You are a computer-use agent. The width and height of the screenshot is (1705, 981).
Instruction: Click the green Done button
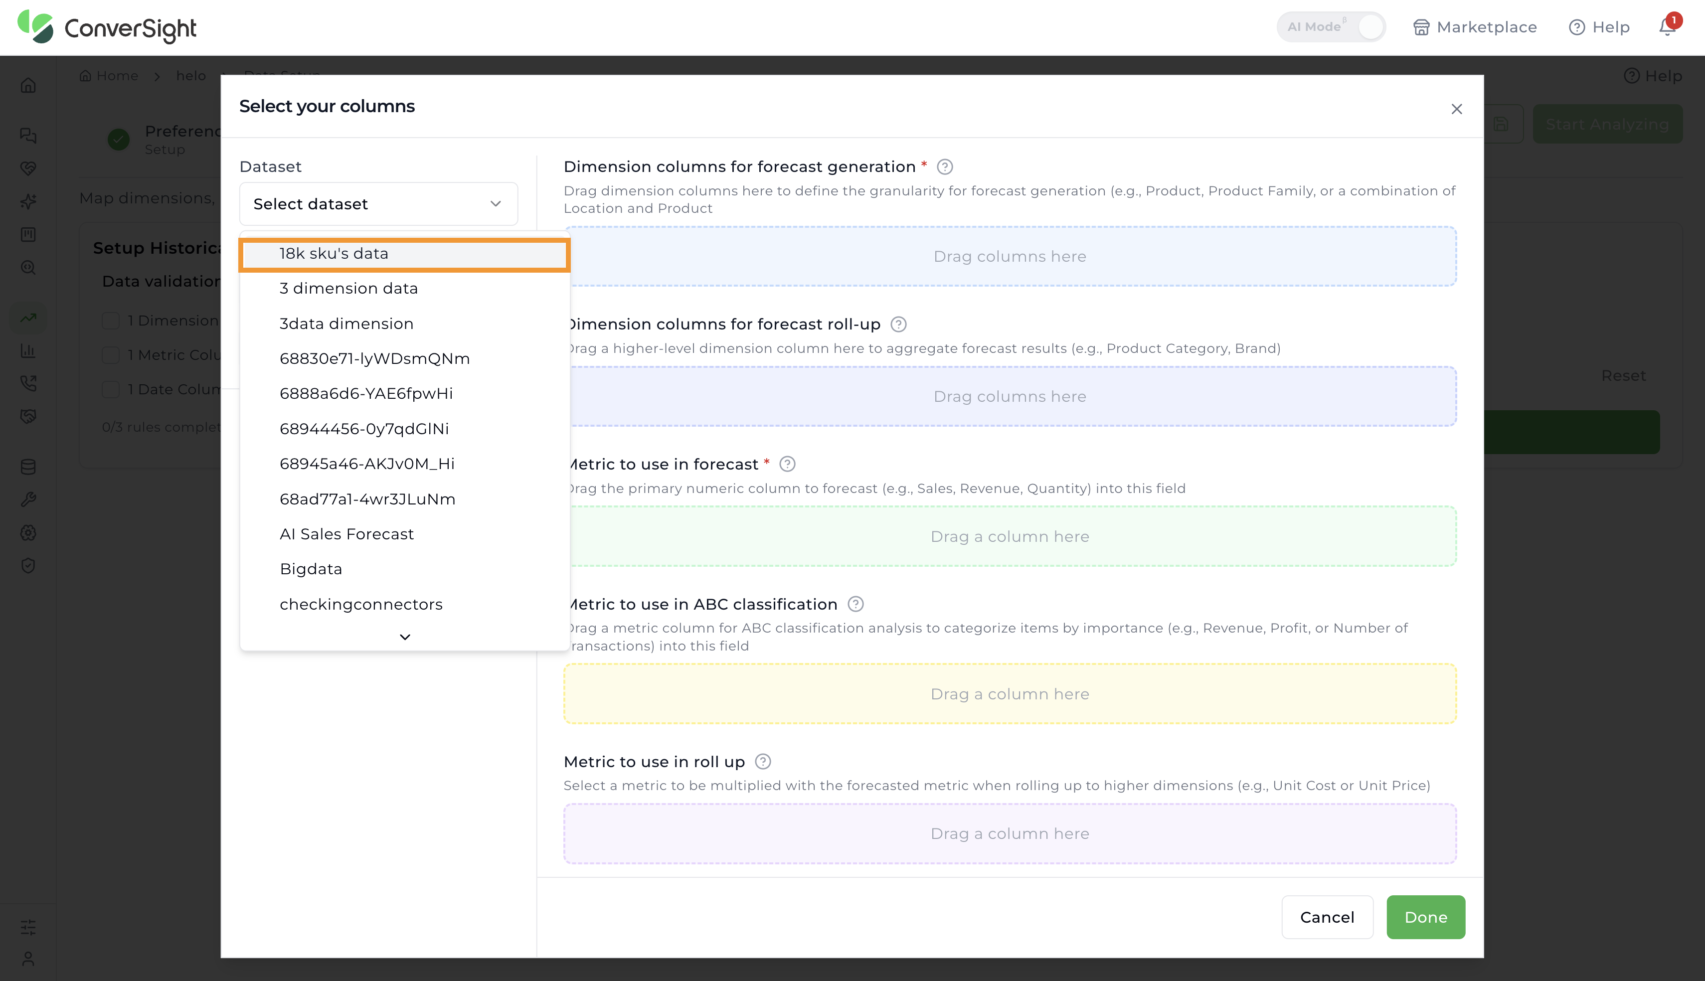click(x=1425, y=917)
